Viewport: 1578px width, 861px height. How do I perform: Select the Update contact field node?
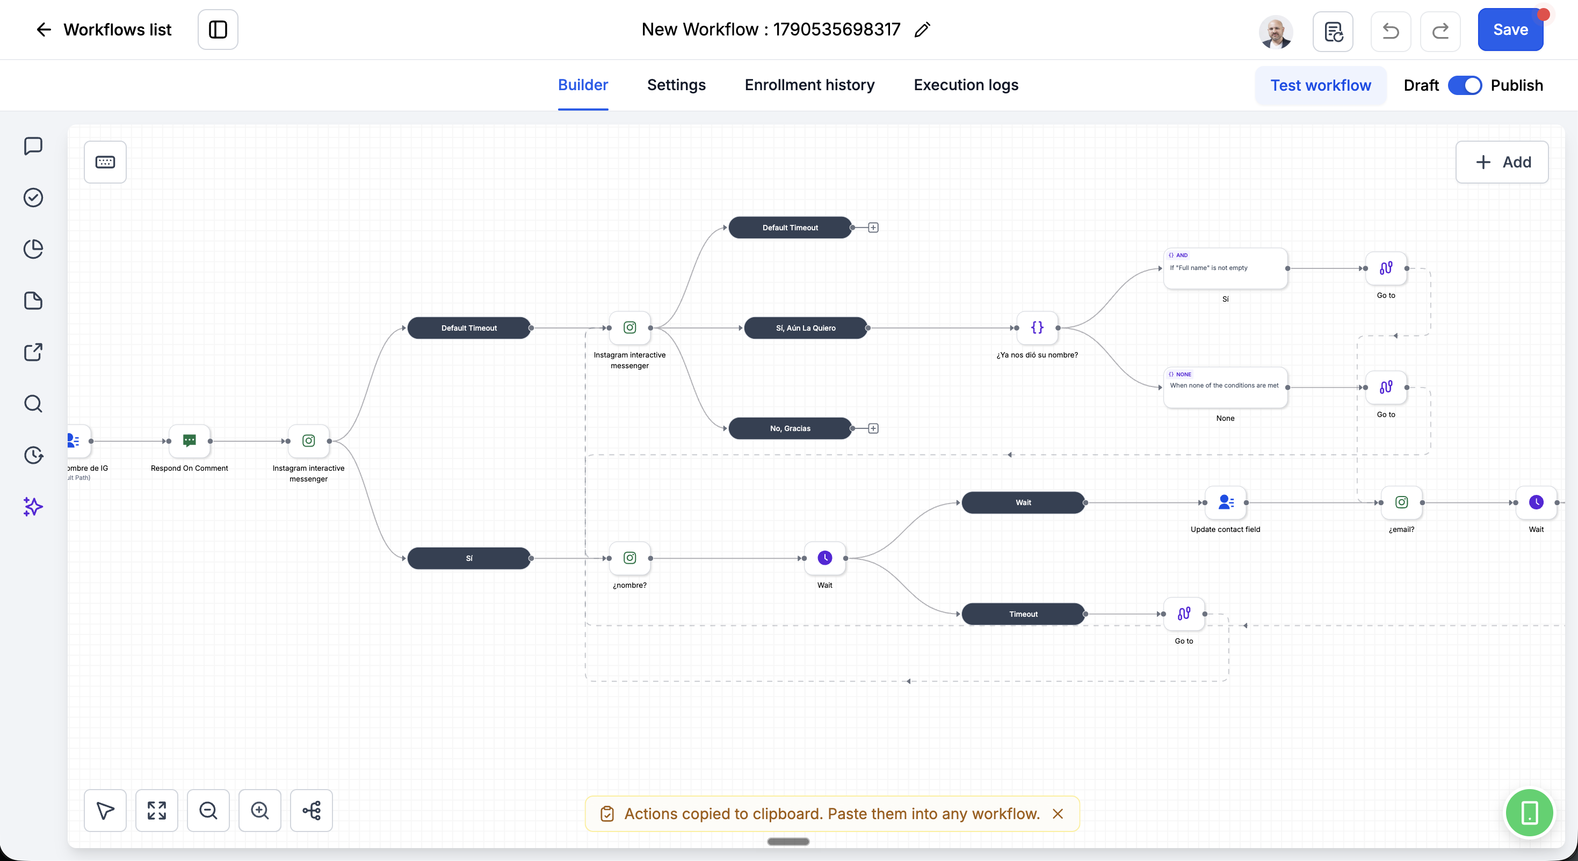pyautogui.click(x=1226, y=502)
